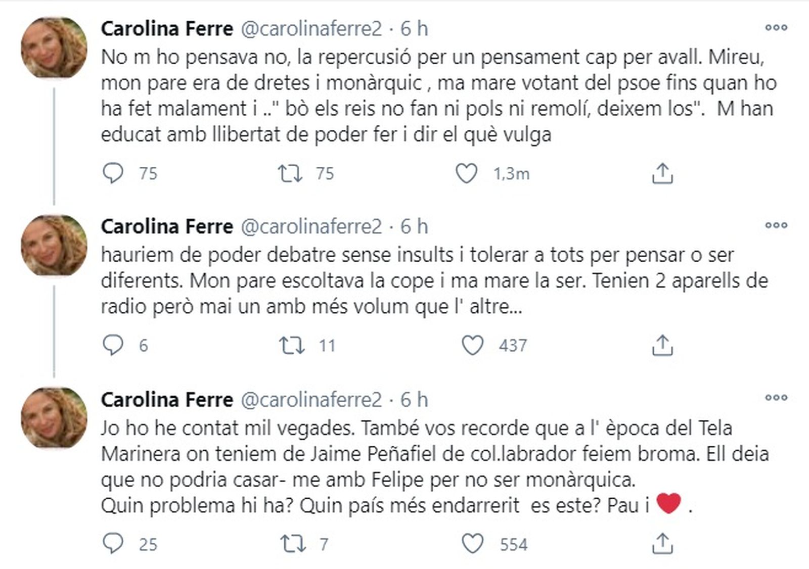Open more options on the first tweet
The height and width of the screenshot is (569, 809).
776,28
